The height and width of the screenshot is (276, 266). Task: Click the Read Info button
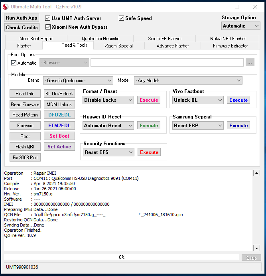point(25,94)
